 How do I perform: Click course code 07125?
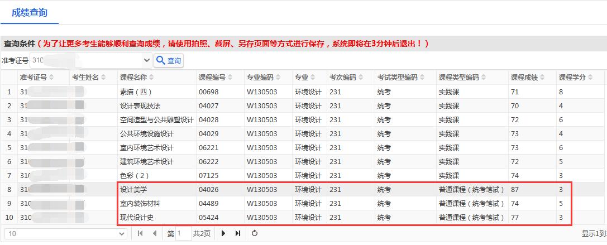coord(209,176)
